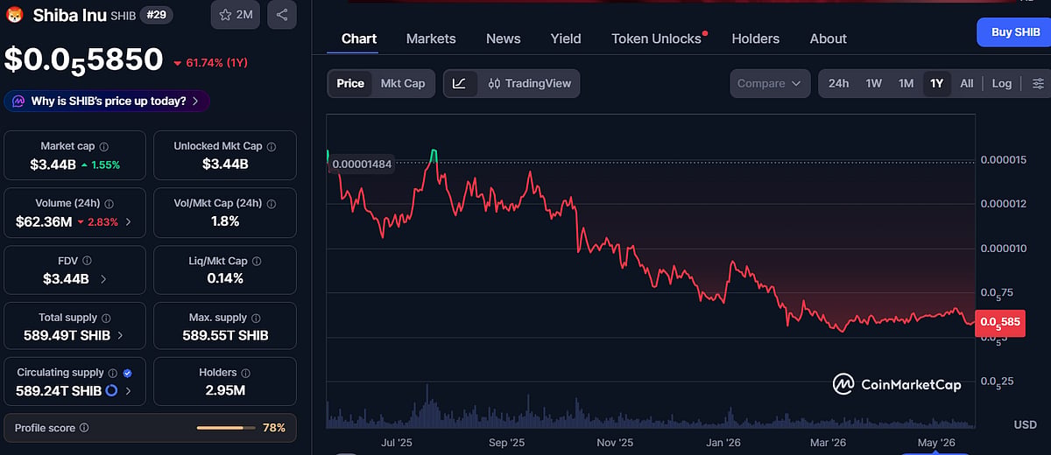Select 1Y time range
1051x455 pixels.
pos(937,83)
